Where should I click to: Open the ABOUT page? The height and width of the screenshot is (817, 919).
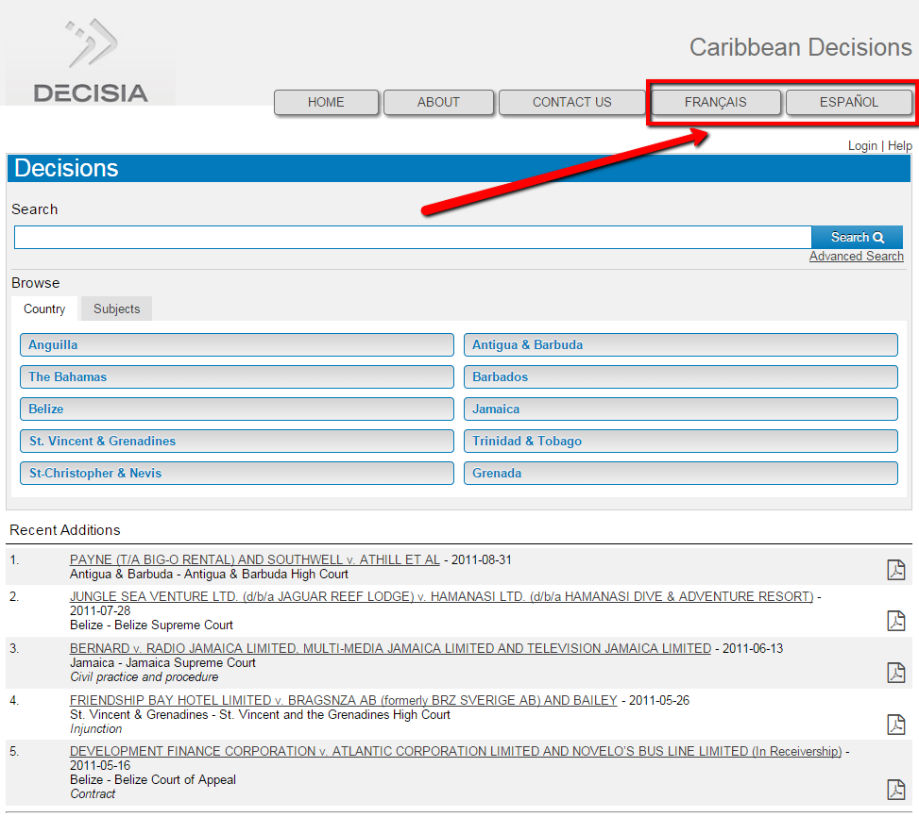pyautogui.click(x=438, y=103)
